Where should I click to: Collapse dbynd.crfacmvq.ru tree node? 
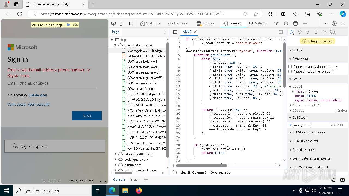[115, 45]
